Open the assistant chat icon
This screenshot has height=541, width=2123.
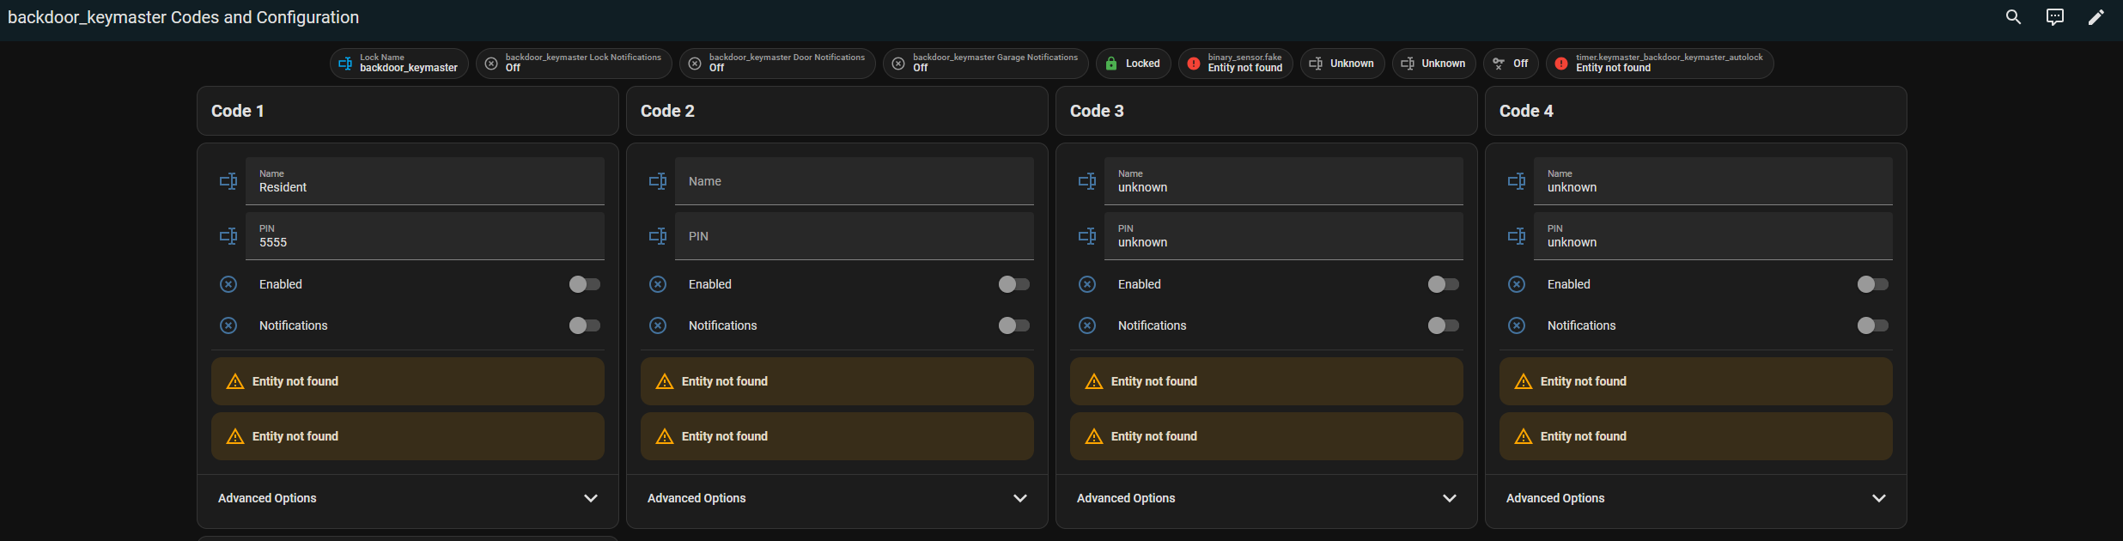pyautogui.click(x=2055, y=17)
